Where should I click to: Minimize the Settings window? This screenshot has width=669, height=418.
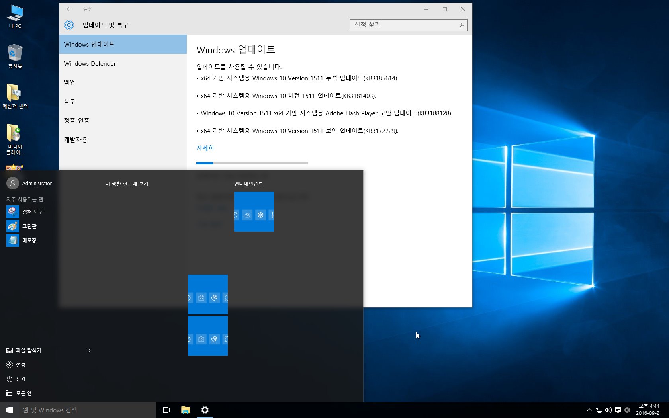(426, 9)
